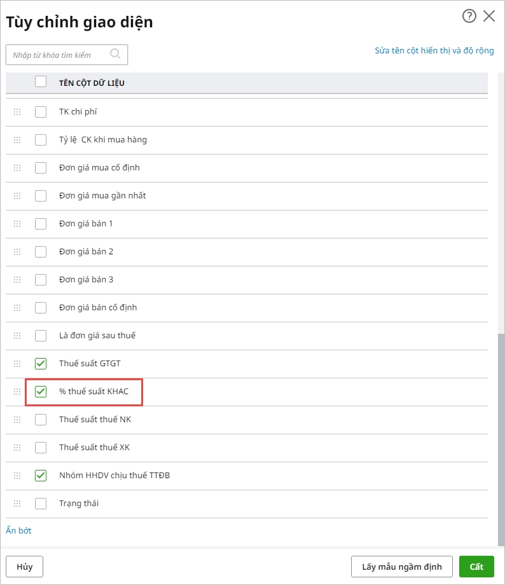
Task: Click drag handle for Nhóm HHDV chịu thuế TTĐB
Action: pos(17,476)
